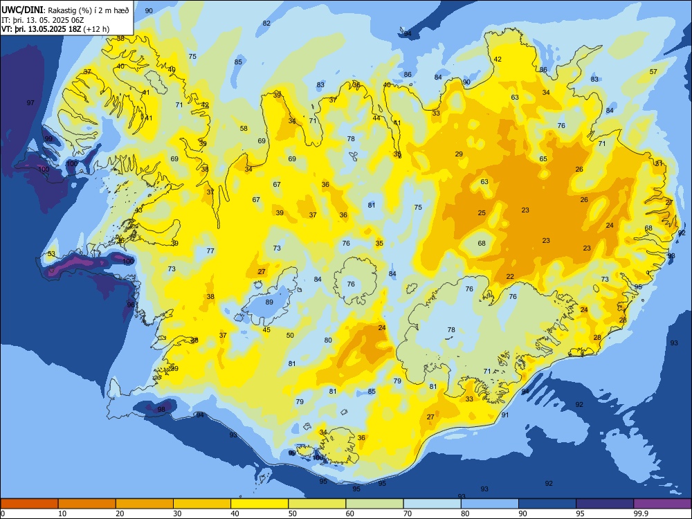Click the legend tick label '0'

pyautogui.click(x=3, y=513)
